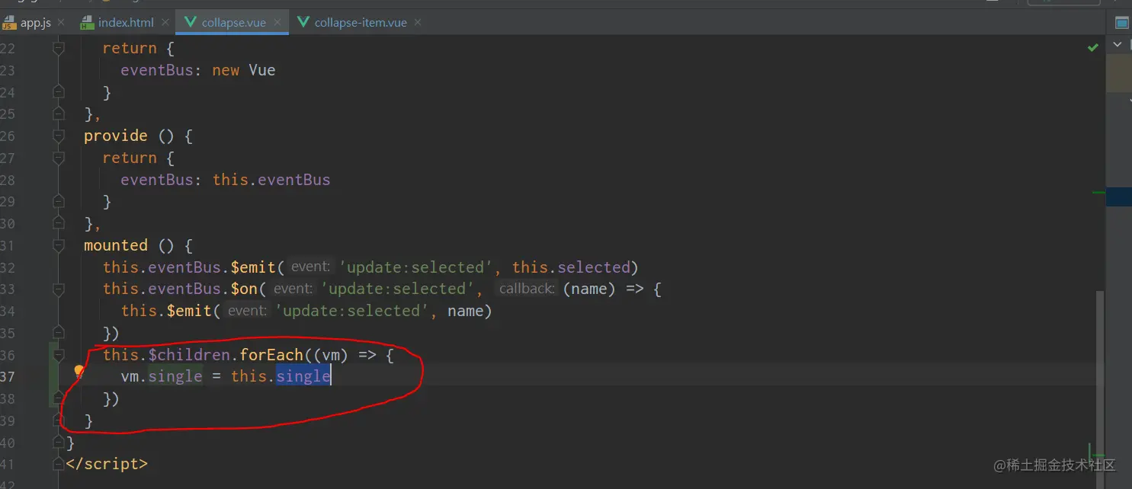The height and width of the screenshot is (489, 1132).
Task: Click the highlighted 'single' word on line 37
Action: pyautogui.click(x=303, y=376)
